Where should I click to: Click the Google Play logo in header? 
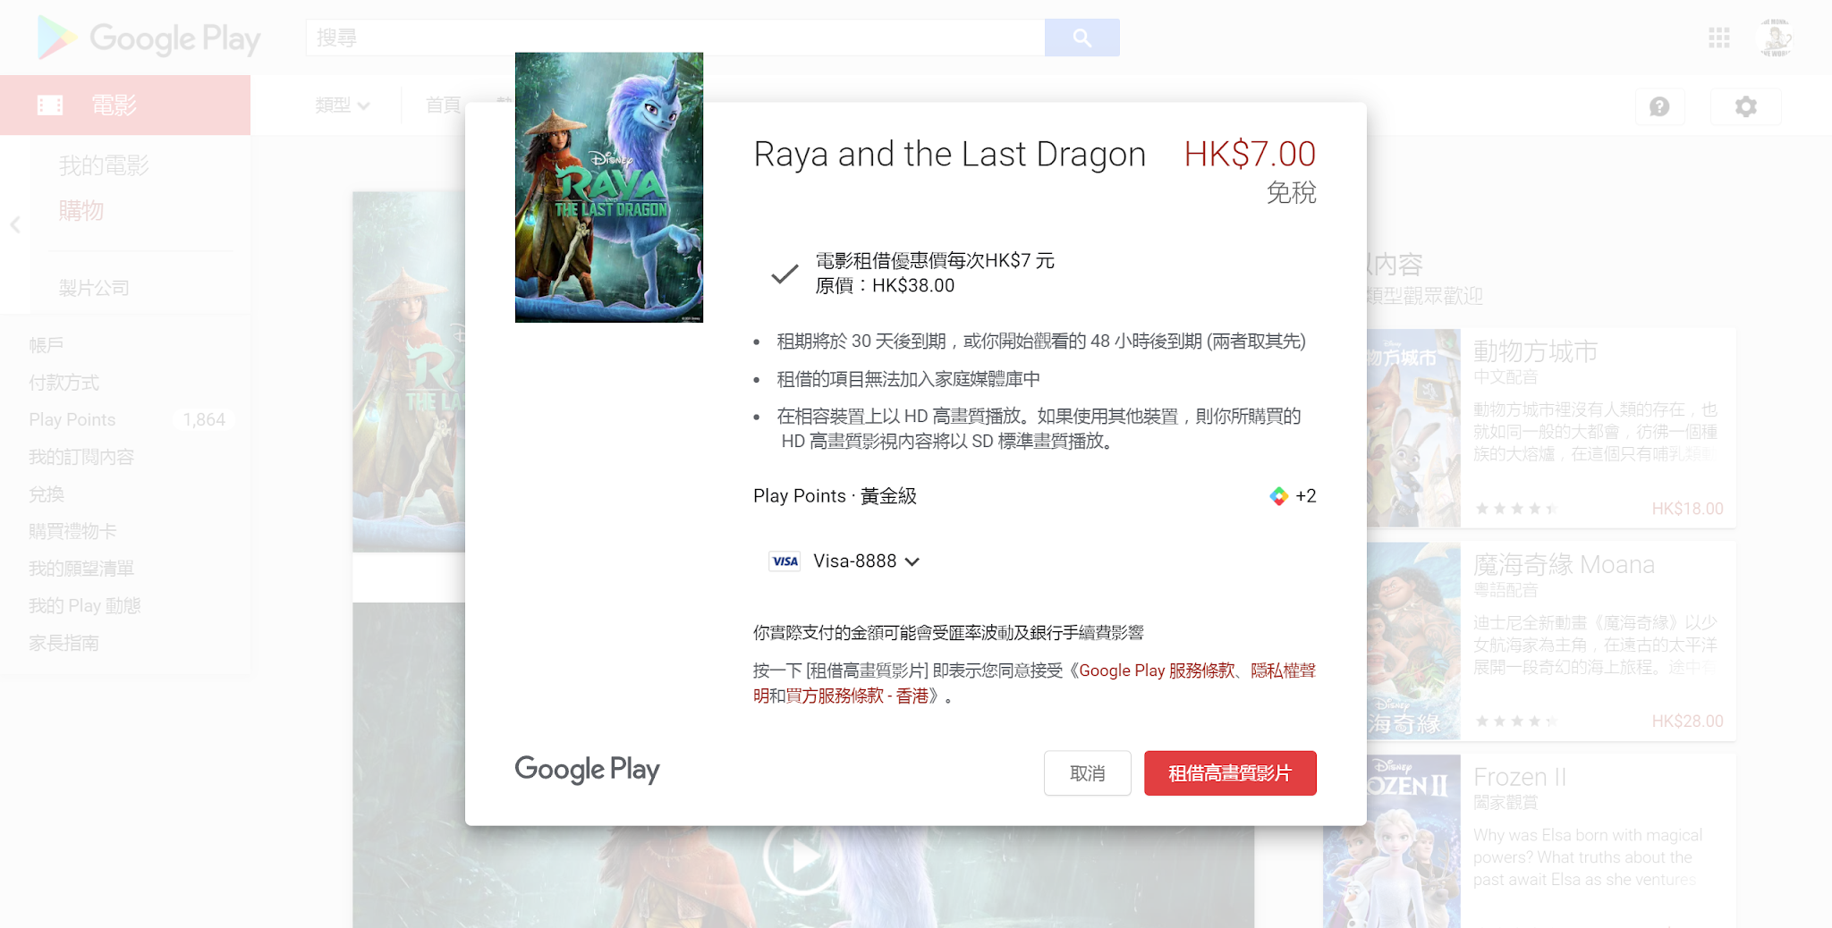pos(148,38)
